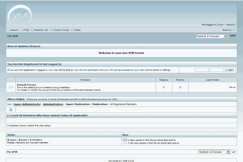
Task: Click the Search icon in navigation bar
Action: [9, 30]
